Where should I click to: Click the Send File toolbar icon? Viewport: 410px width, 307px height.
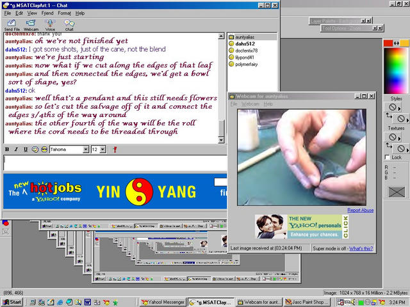point(12,25)
